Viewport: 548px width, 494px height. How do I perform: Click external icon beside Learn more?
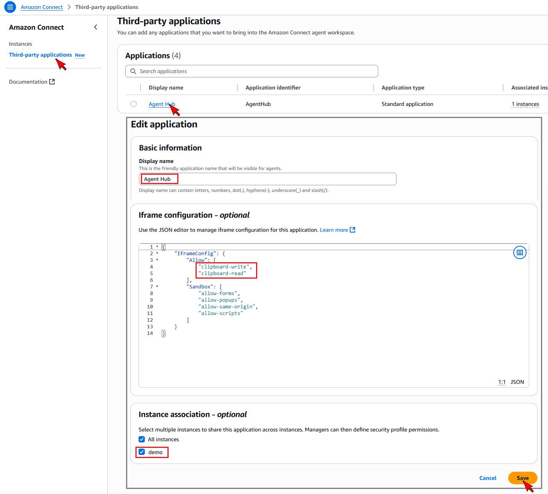pyautogui.click(x=352, y=230)
